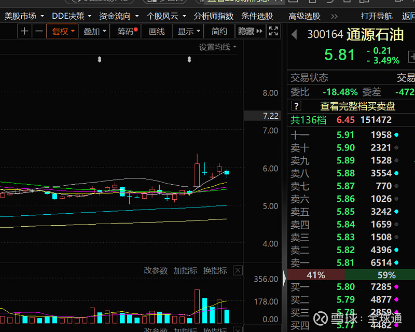
Task: Click help question mark icon
Action: click(296, 106)
